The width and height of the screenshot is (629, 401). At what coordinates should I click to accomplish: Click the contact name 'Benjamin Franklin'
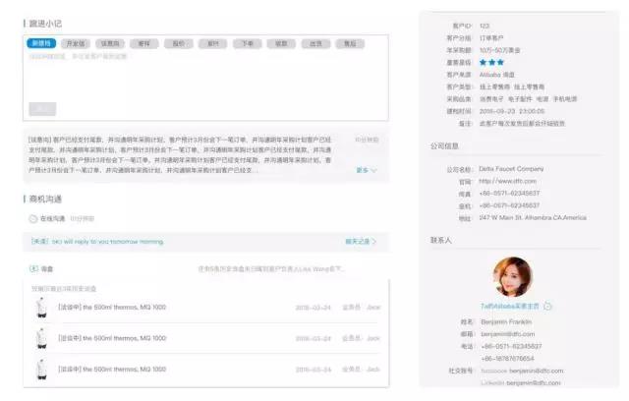tap(506, 322)
